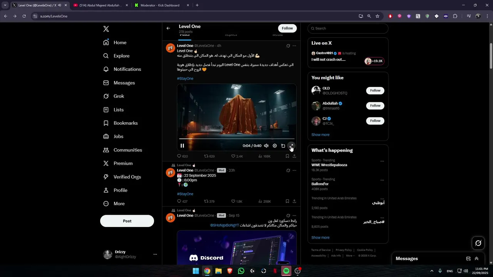Open more options on the 4h post
The width and height of the screenshot is (493, 277).
click(x=294, y=46)
